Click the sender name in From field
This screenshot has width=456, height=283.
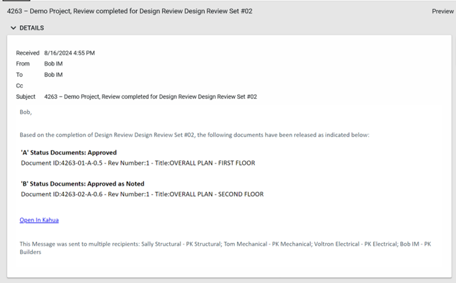click(x=53, y=64)
